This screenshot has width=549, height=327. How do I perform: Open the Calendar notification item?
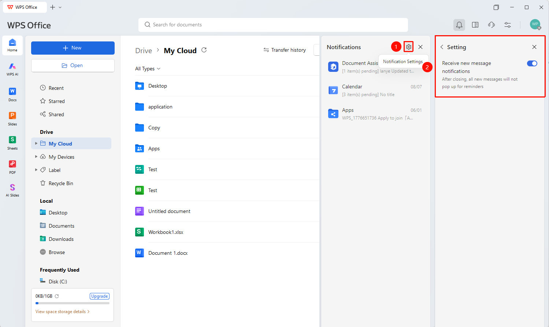375,91
